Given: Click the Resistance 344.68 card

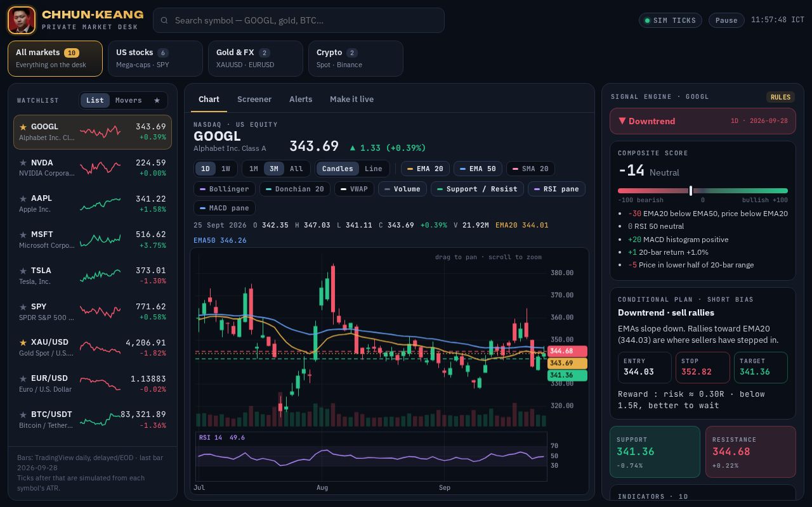Looking at the screenshot, I should [750, 452].
